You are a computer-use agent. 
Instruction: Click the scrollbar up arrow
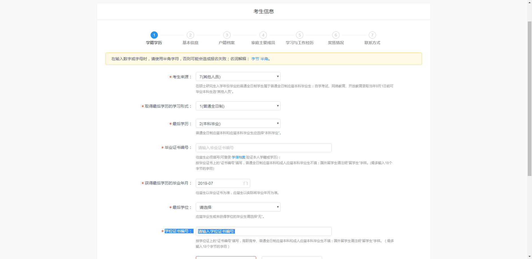pyautogui.click(x=529, y=2)
